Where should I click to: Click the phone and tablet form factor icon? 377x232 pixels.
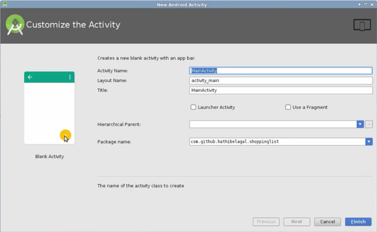click(x=362, y=25)
